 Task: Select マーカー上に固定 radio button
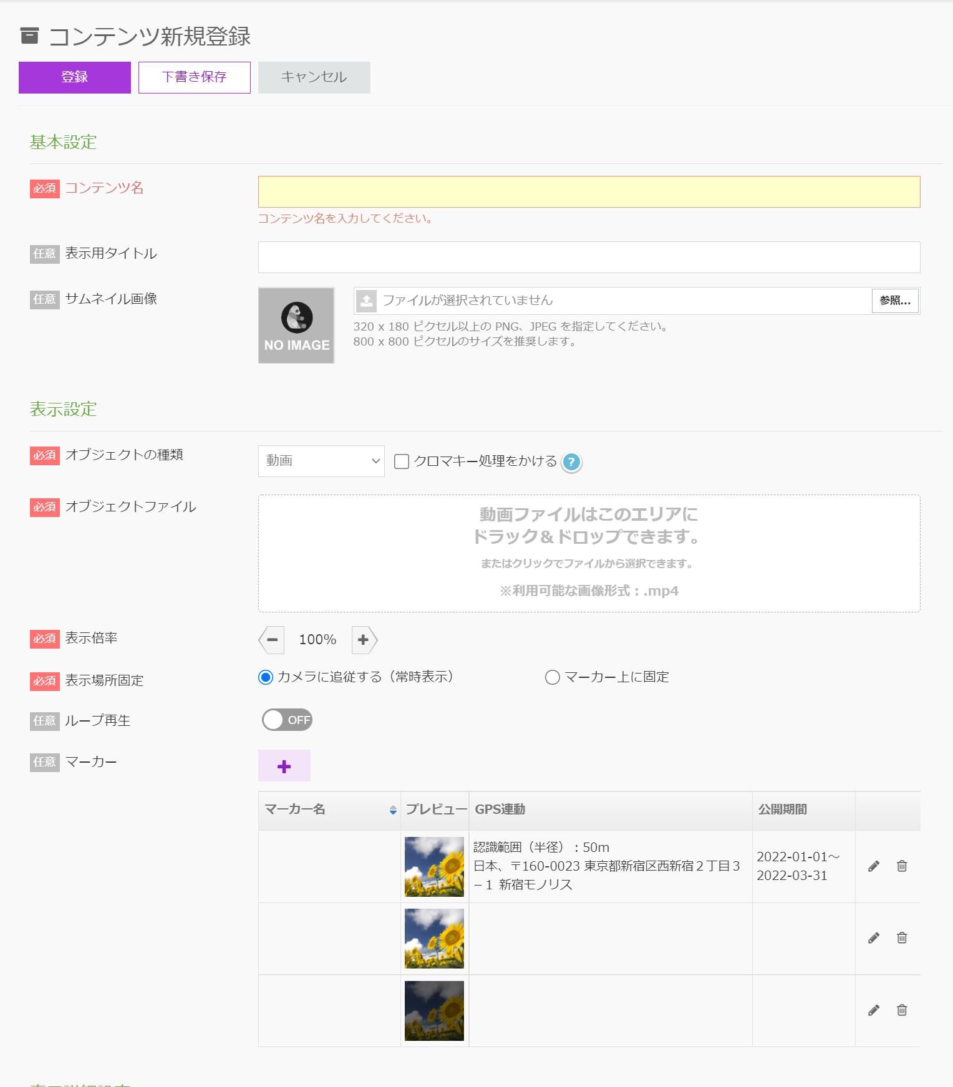(553, 677)
